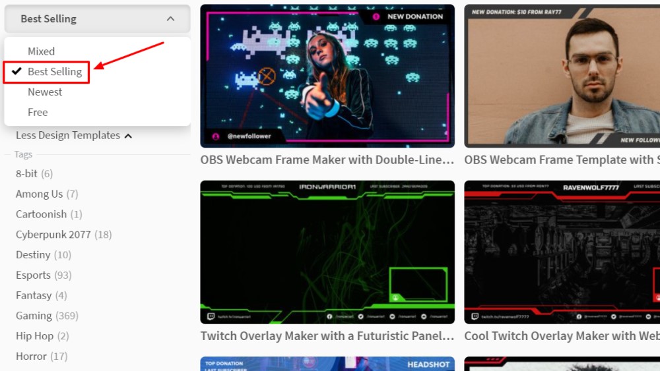The width and height of the screenshot is (660, 371).
Task: Choose the Newest sort option
Action: 45,92
